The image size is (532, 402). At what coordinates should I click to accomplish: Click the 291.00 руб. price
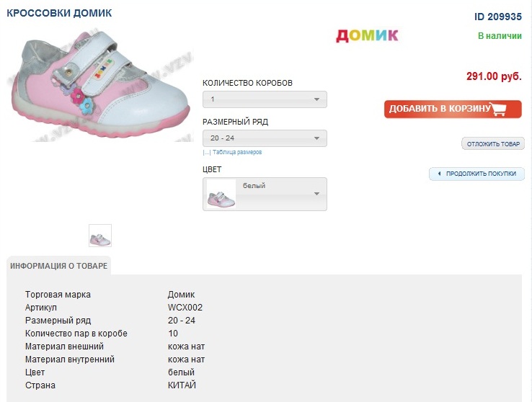click(494, 76)
